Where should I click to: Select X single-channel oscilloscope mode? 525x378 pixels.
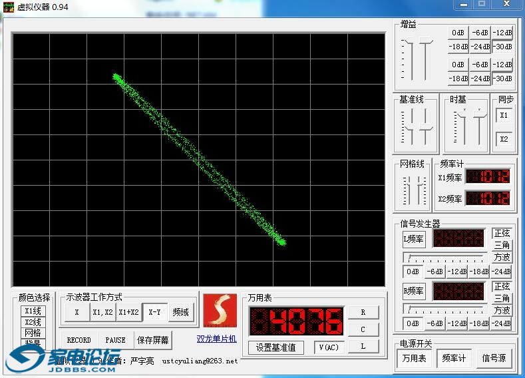click(x=77, y=312)
